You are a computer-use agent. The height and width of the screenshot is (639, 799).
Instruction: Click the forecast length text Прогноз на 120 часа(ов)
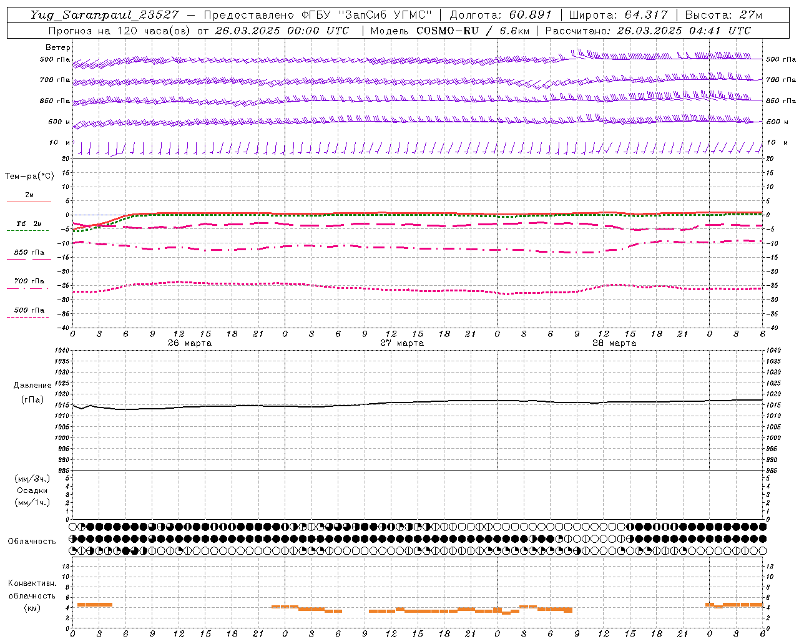(120, 31)
